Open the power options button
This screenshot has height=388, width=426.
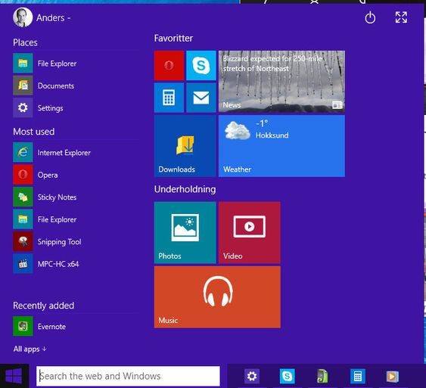click(370, 18)
